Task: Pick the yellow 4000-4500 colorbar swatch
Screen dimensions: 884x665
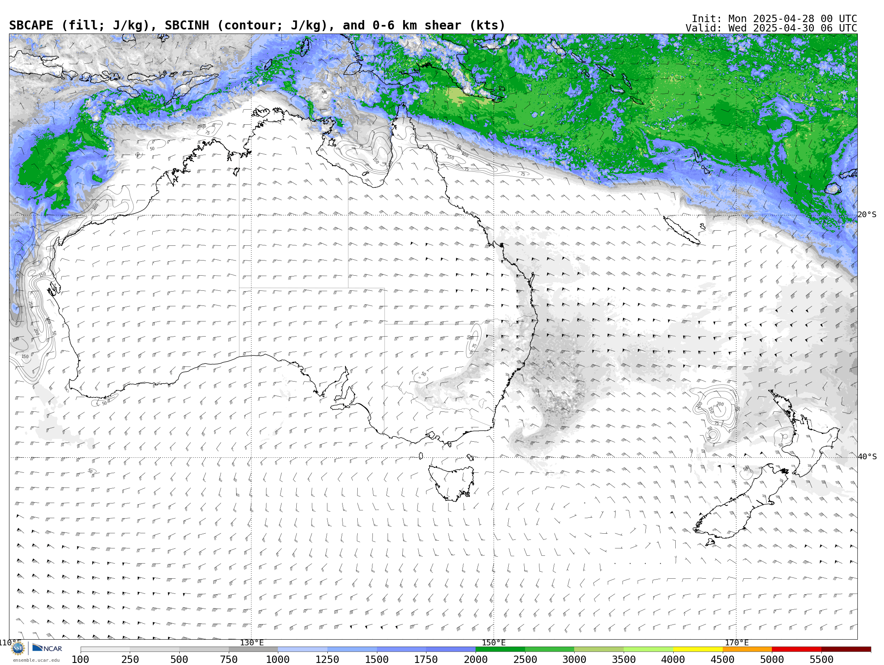Action: pyautogui.click(x=698, y=649)
